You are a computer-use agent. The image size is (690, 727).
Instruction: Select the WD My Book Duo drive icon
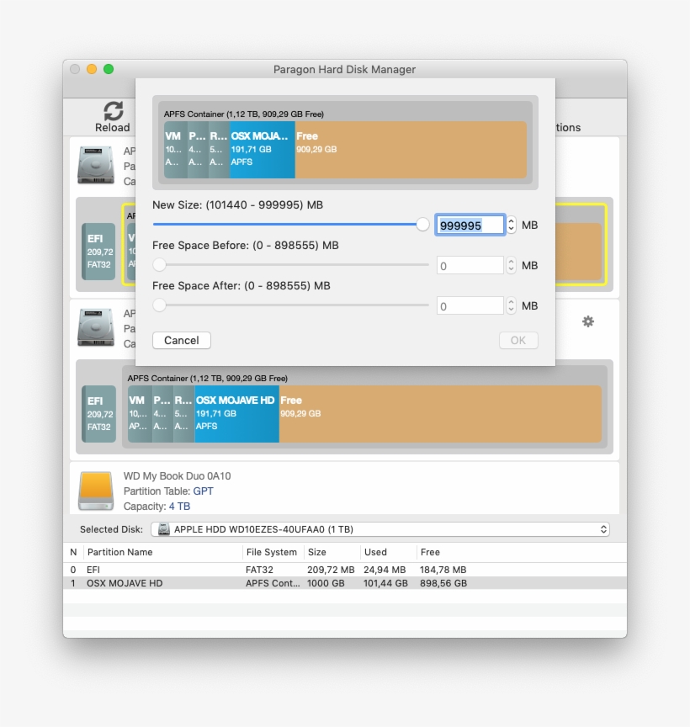pos(96,491)
